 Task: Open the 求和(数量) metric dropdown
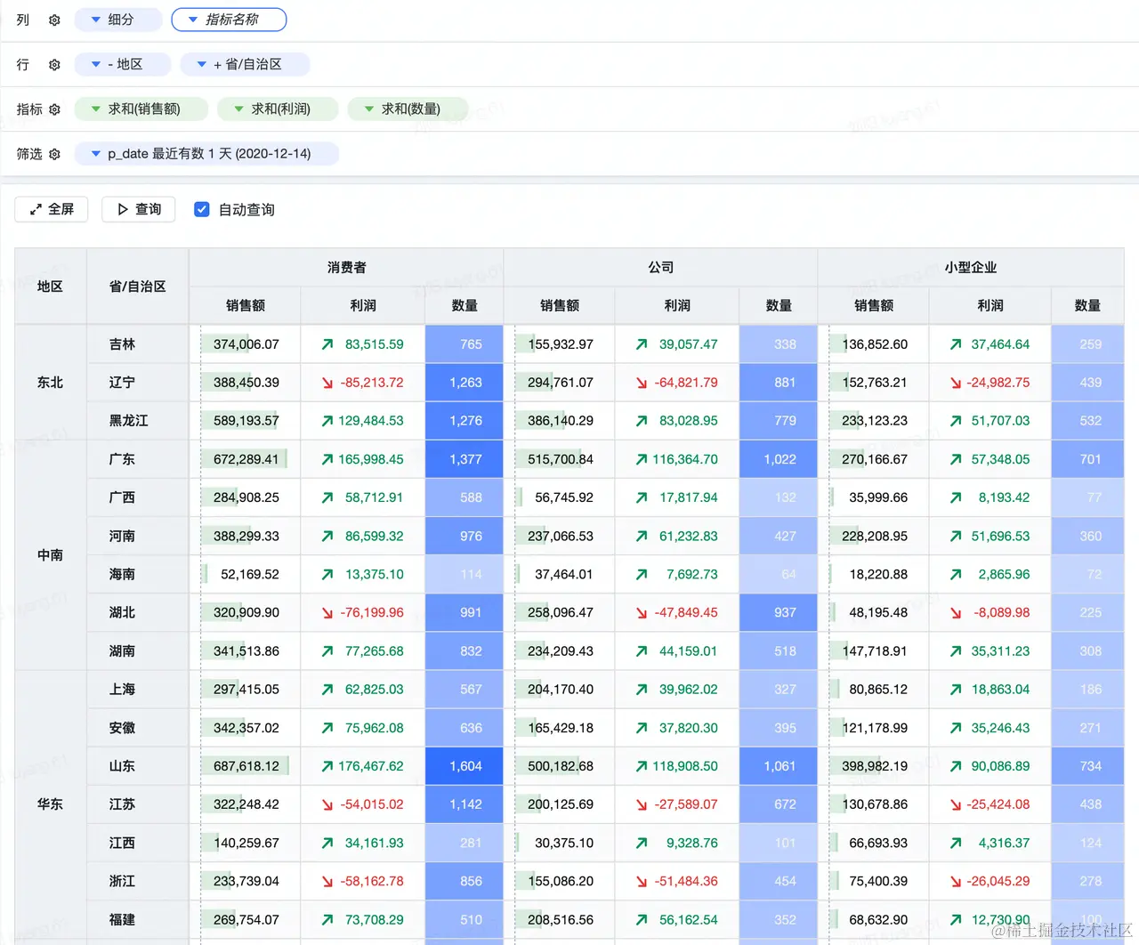coord(408,109)
